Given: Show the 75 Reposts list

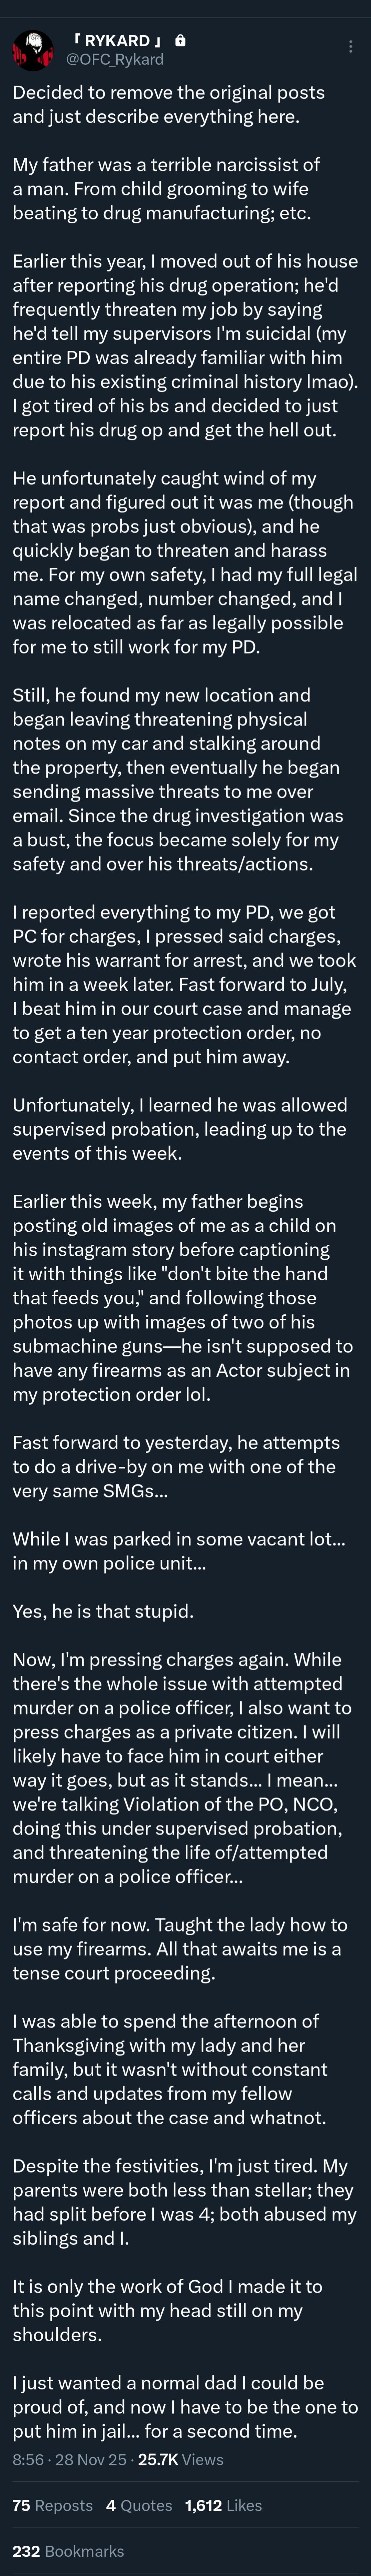Looking at the screenshot, I should (x=52, y=2505).
